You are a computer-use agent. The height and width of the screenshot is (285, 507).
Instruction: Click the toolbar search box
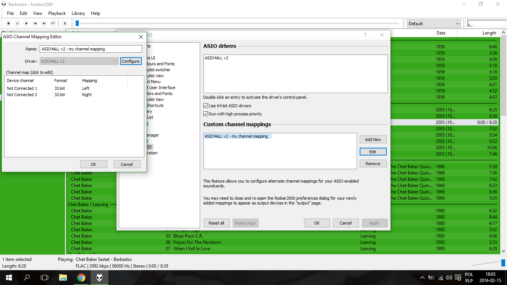tap(486, 23)
